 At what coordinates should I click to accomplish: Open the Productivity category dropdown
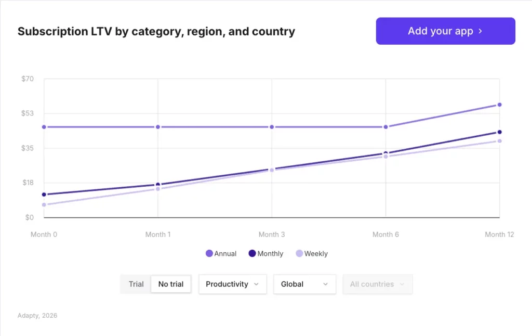[232, 284]
